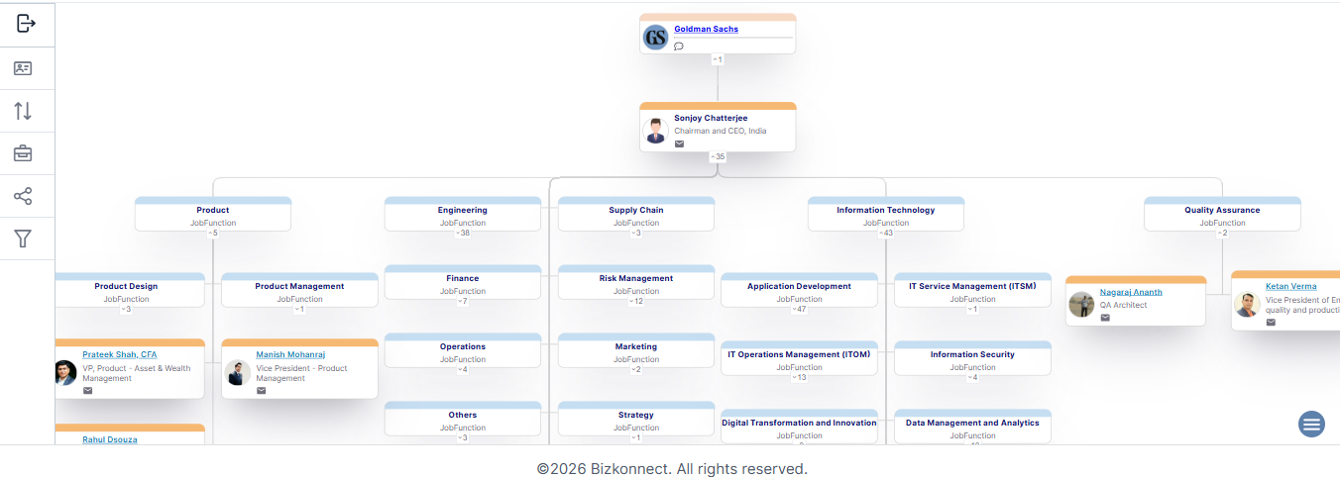Expand Information Security node count 4

[x=972, y=377]
